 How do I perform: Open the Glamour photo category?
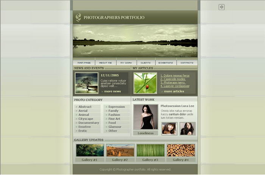click(x=115, y=127)
